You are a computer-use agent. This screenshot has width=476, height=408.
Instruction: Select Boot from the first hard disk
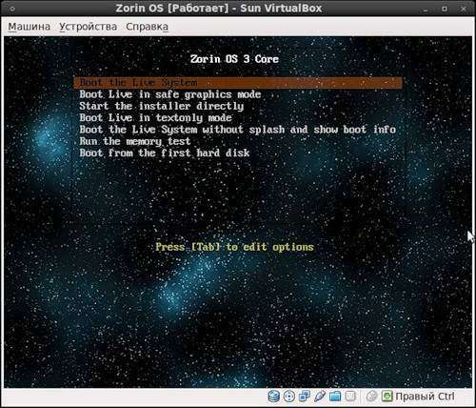[x=165, y=153]
